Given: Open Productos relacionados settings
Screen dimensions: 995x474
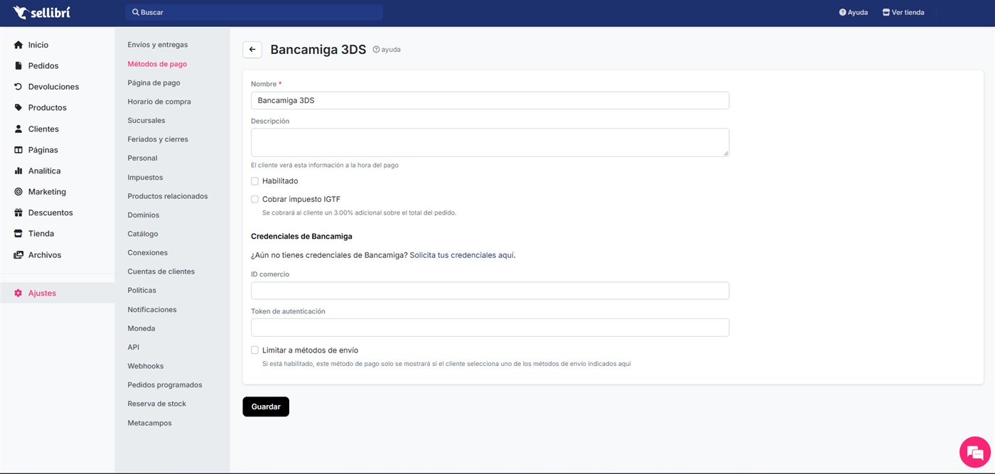Looking at the screenshot, I should coord(168,196).
